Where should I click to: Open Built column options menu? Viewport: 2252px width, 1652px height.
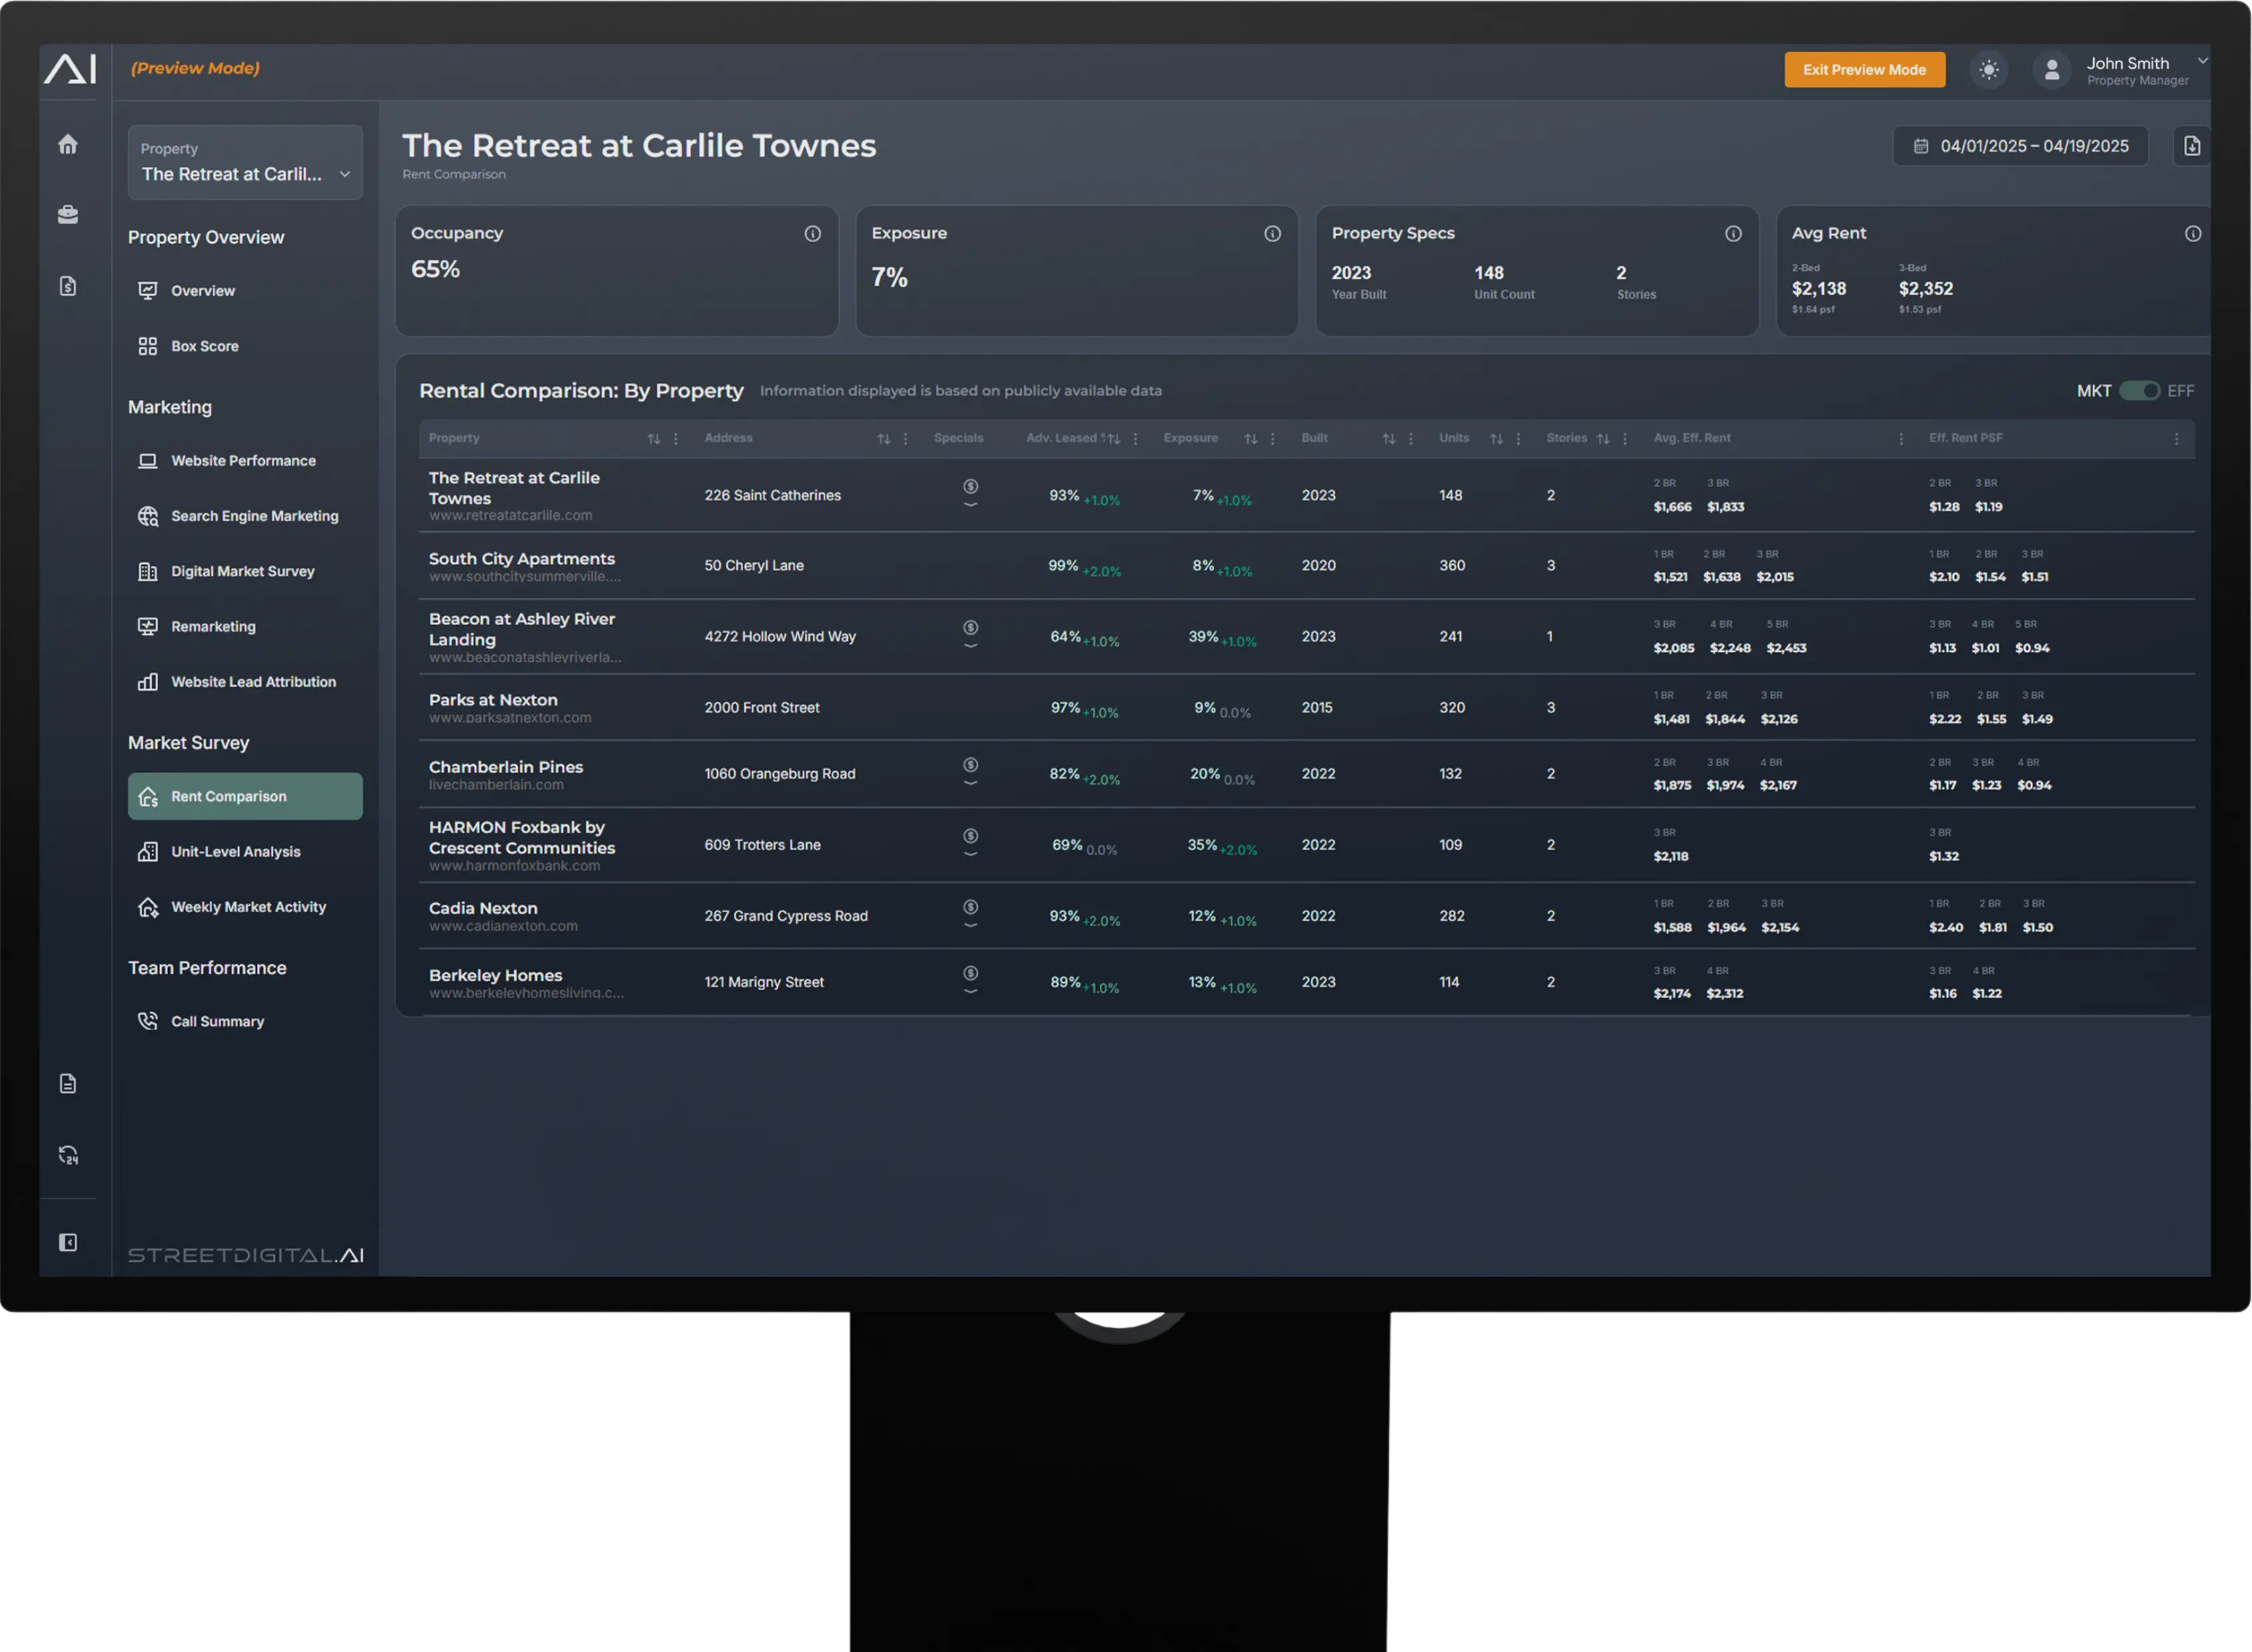click(1410, 439)
